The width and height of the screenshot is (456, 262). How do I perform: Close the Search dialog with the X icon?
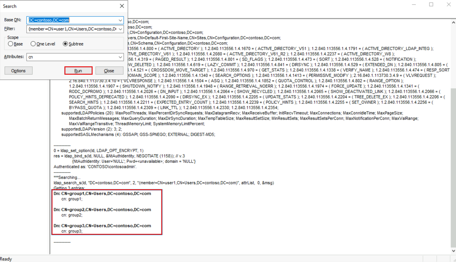122,6
